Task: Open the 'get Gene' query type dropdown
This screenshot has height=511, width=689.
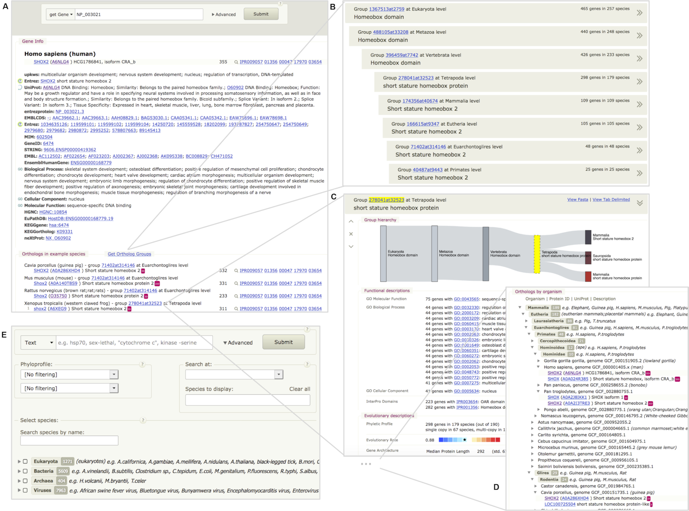Action: coord(60,15)
